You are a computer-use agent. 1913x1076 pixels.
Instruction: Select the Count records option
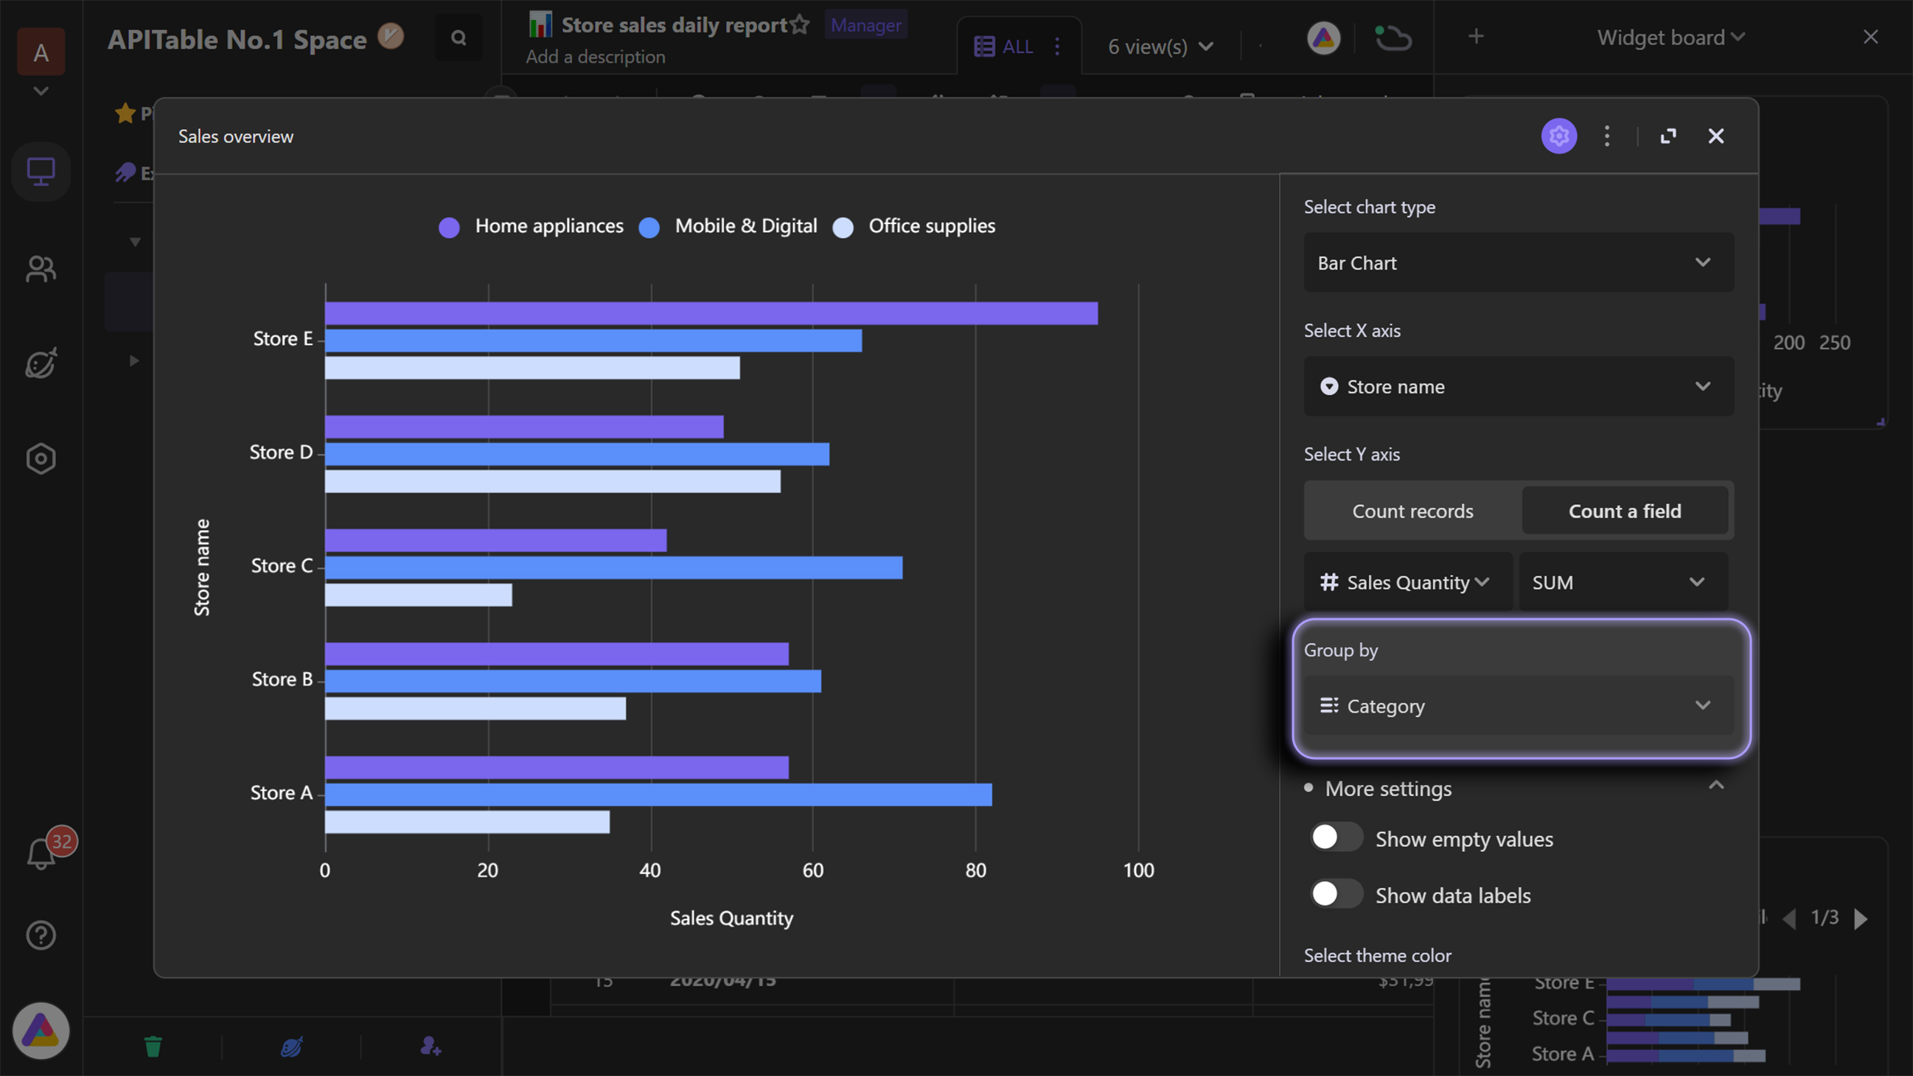click(1412, 511)
